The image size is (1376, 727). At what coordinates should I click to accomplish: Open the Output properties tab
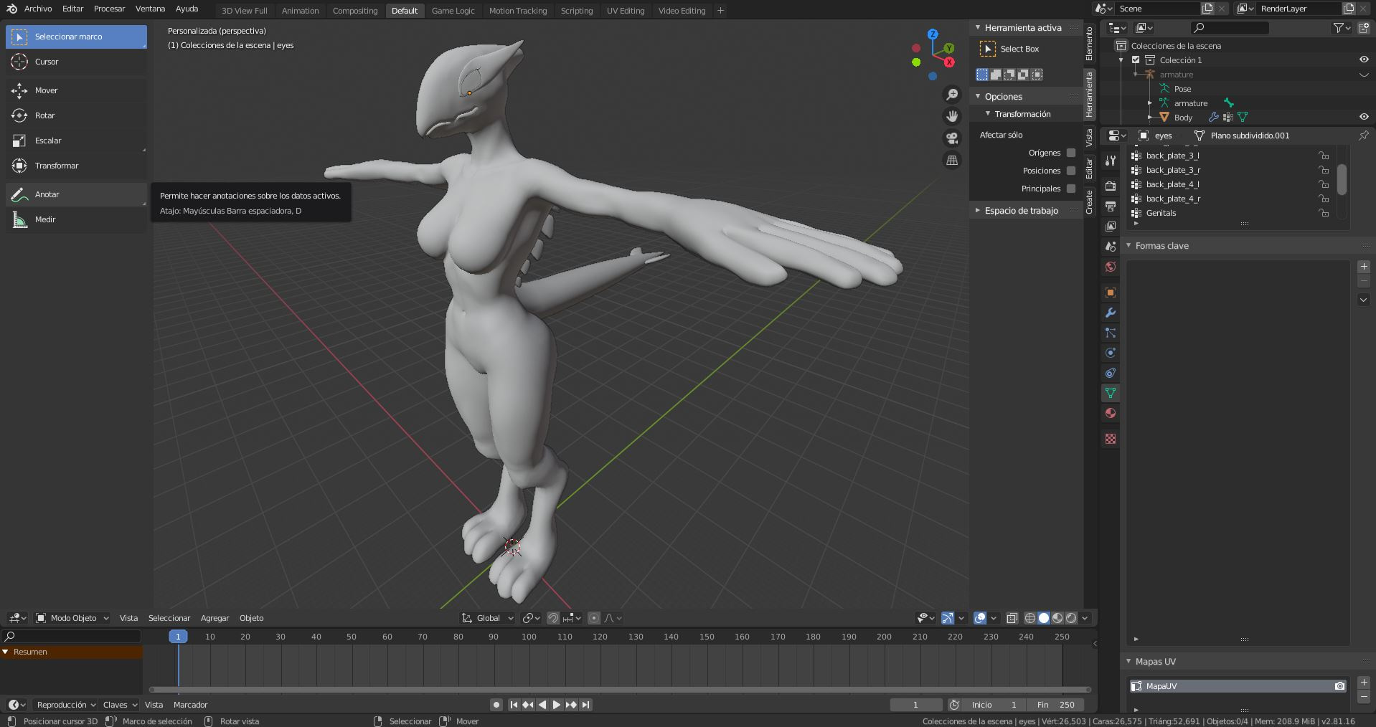(1111, 206)
